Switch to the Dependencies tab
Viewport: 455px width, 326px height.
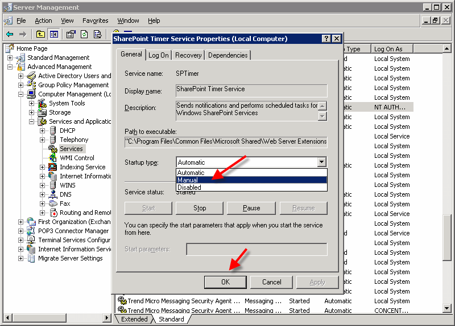point(228,55)
